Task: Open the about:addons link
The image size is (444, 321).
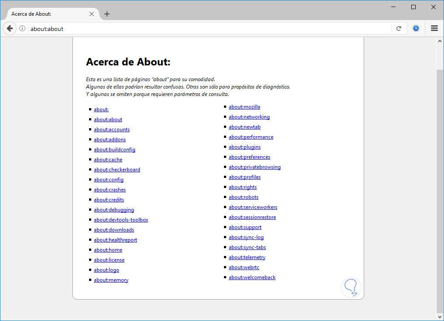Action: (110, 140)
